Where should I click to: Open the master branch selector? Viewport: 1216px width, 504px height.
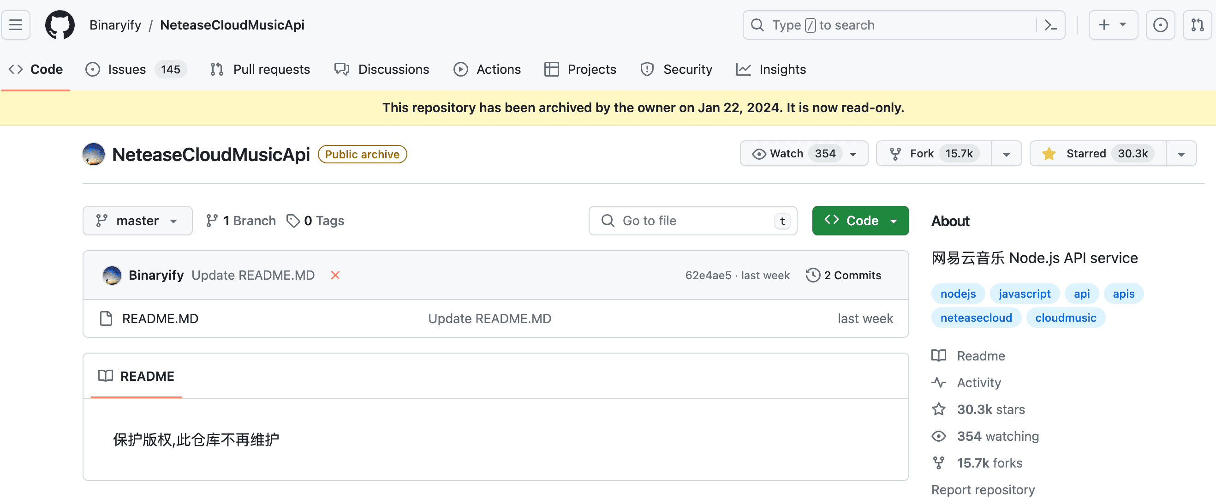[x=137, y=221]
